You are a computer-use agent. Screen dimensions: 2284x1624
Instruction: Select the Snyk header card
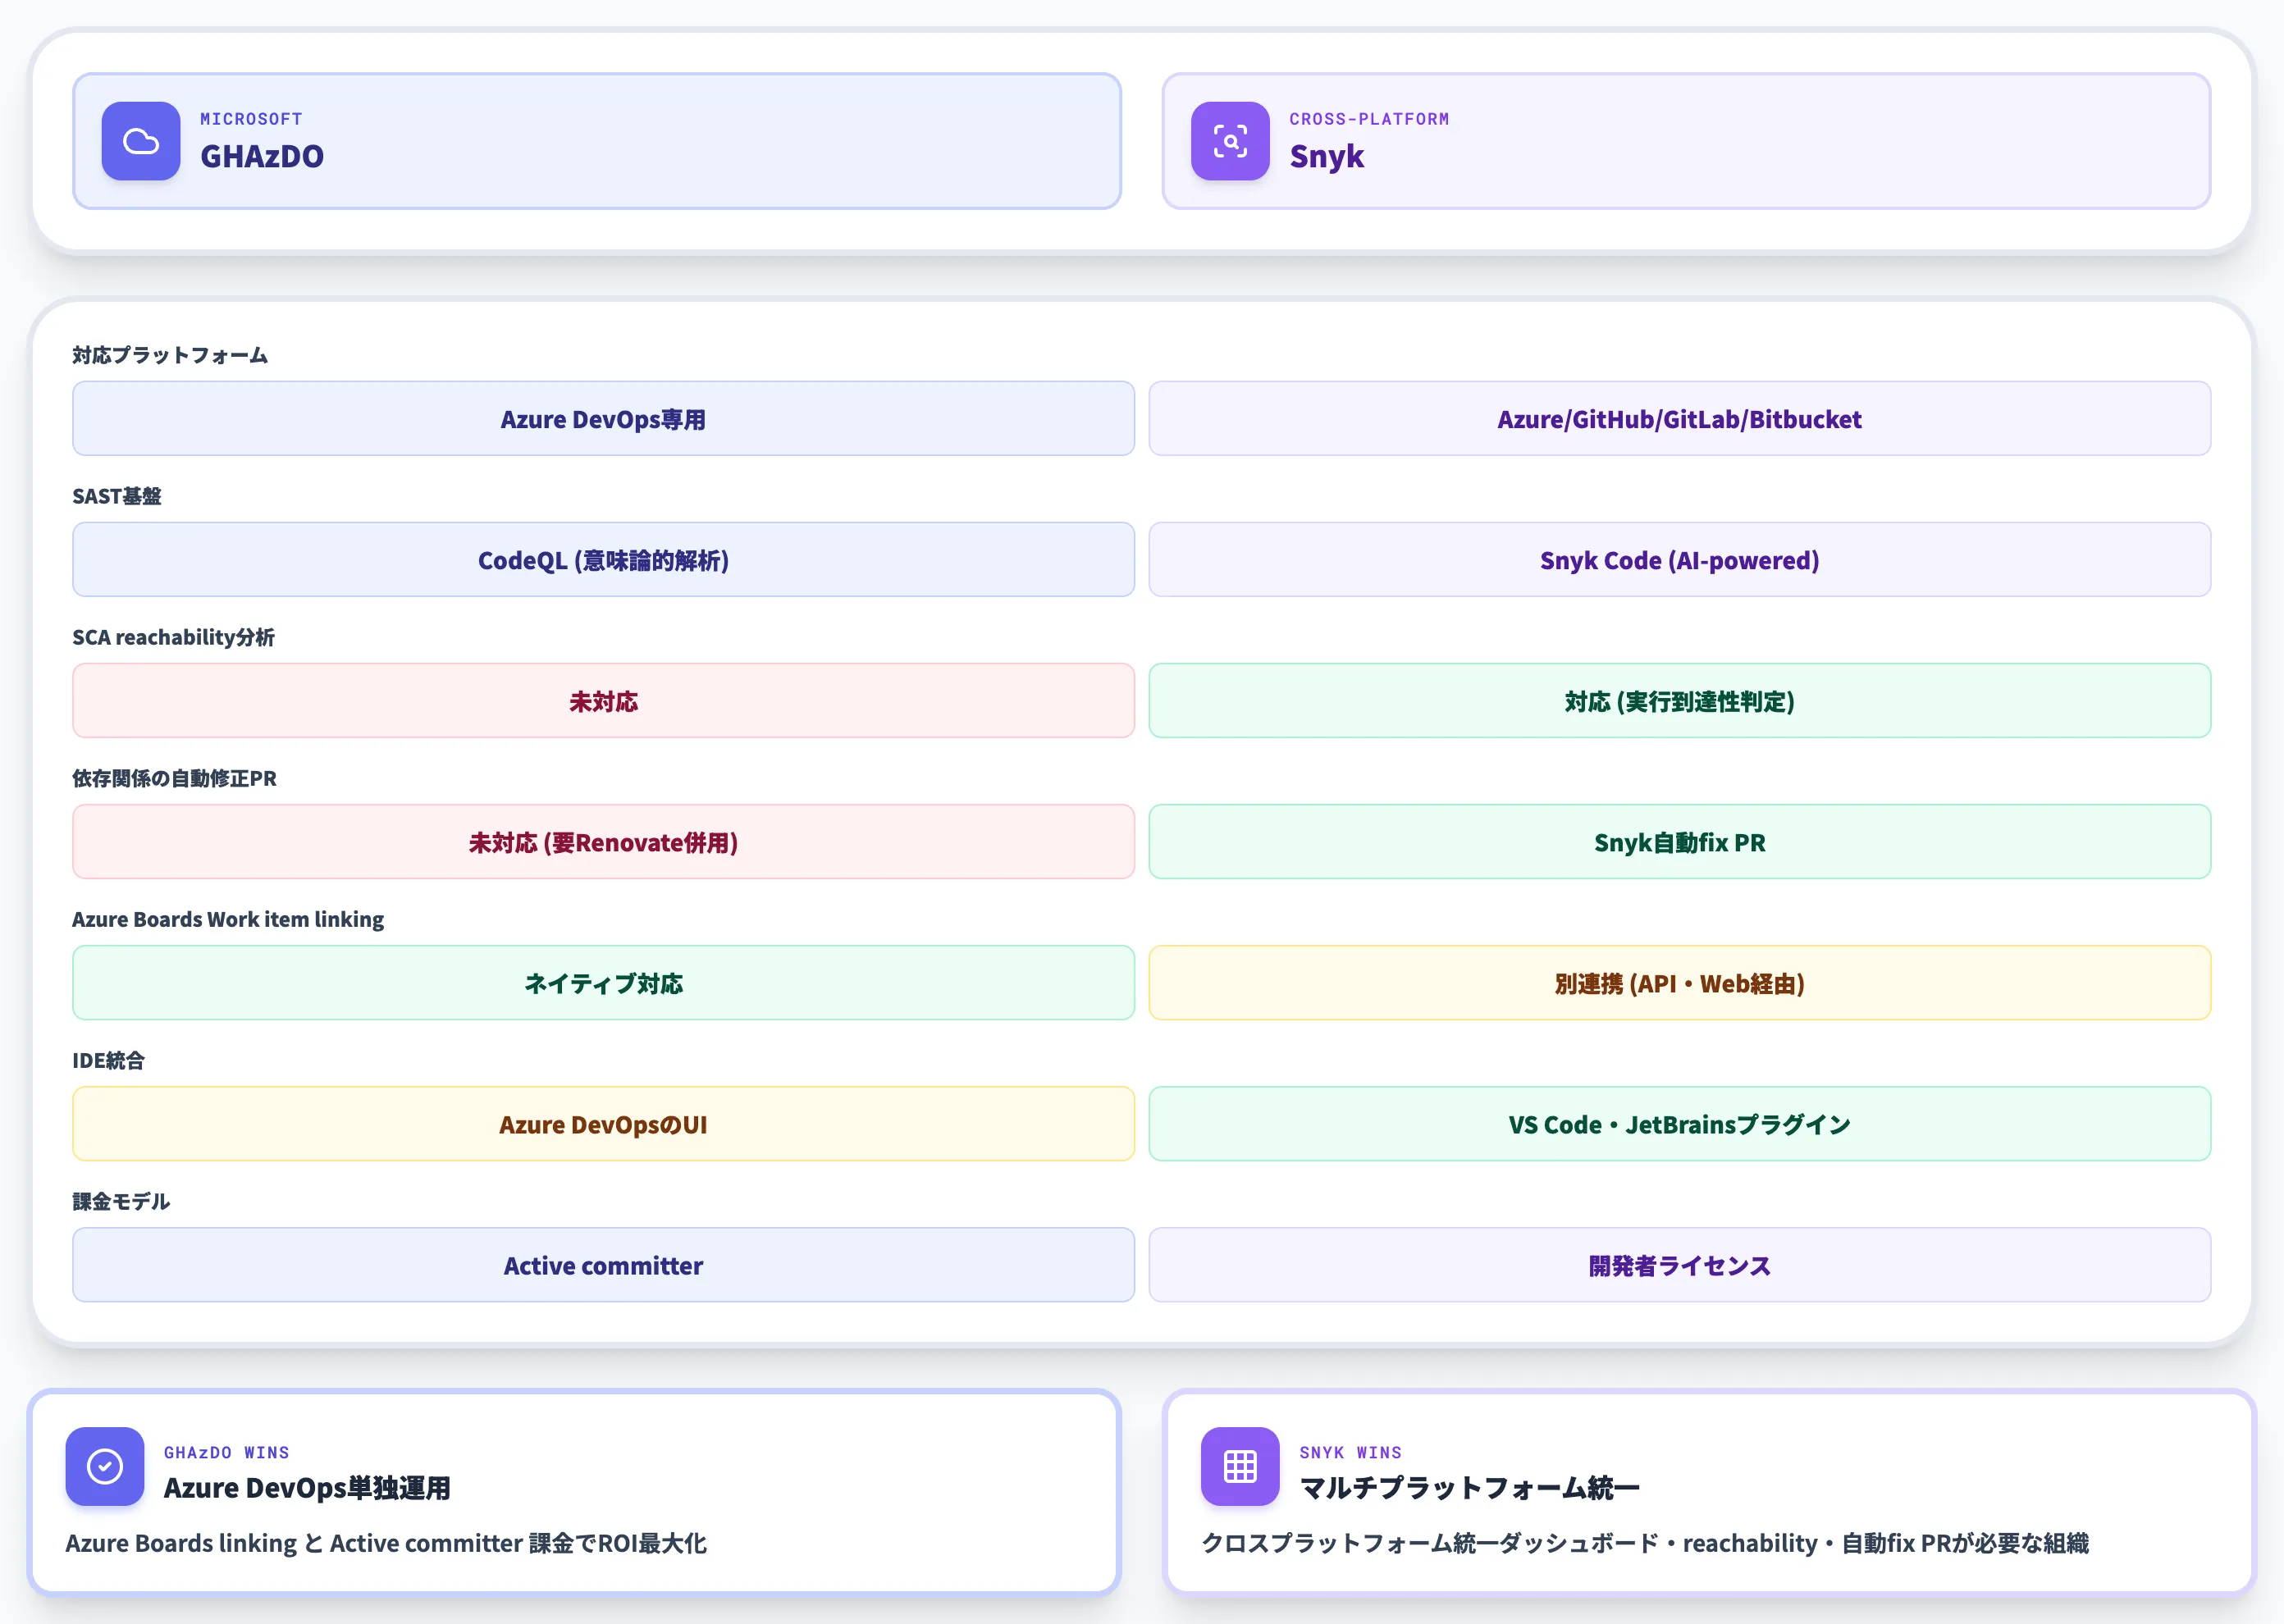1686,141
